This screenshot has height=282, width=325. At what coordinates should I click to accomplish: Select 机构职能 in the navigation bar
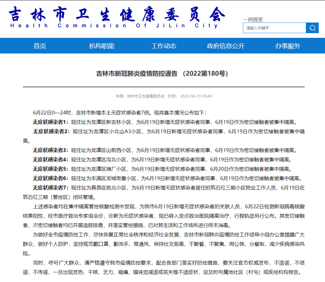coord(102,46)
